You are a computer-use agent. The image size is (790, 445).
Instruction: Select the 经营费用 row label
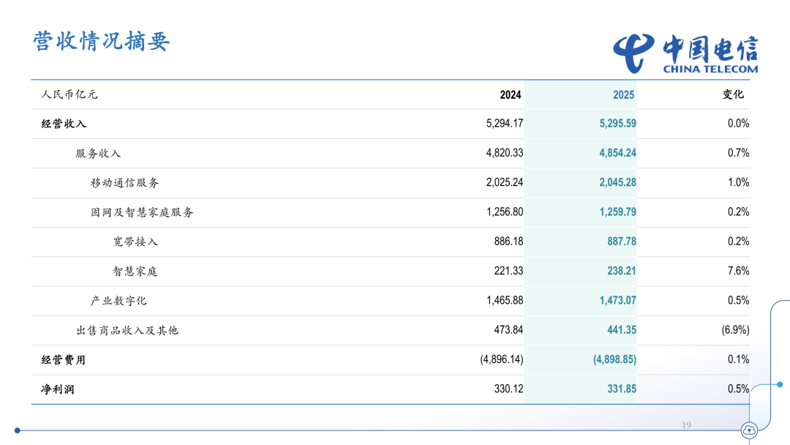pyautogui.click(x=64, y=360)
